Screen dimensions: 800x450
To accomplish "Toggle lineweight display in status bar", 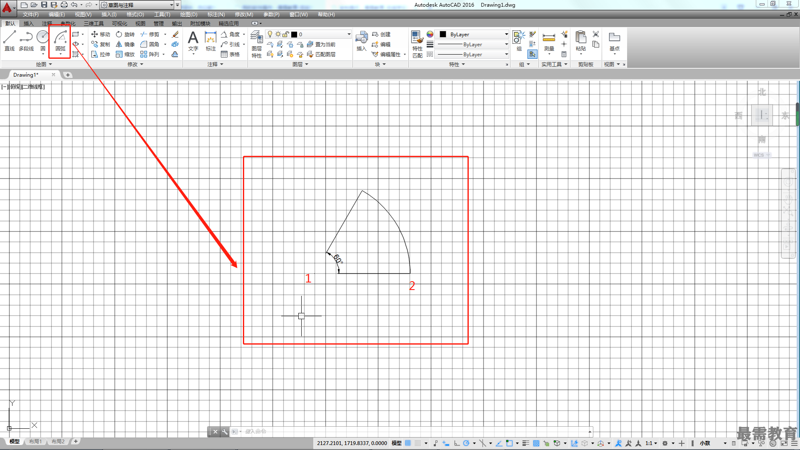I will [526, 443].
